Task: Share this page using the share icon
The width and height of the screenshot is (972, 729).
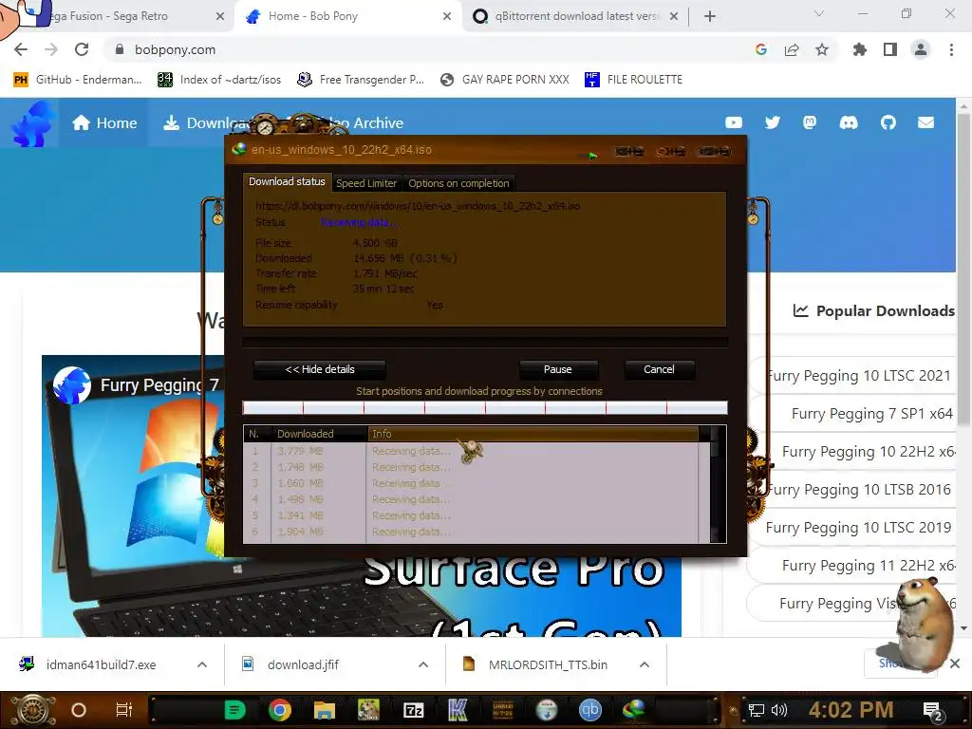Action: point(792,49)
